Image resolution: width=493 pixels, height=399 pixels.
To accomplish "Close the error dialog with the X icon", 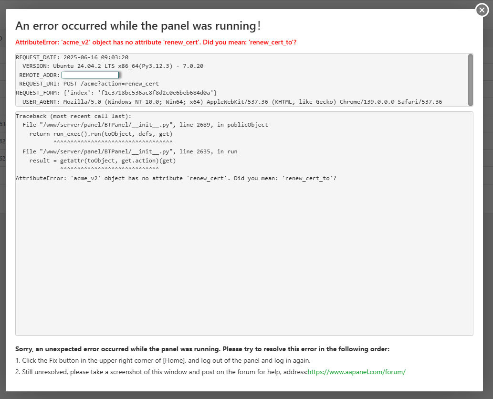I will click(482, 10).
